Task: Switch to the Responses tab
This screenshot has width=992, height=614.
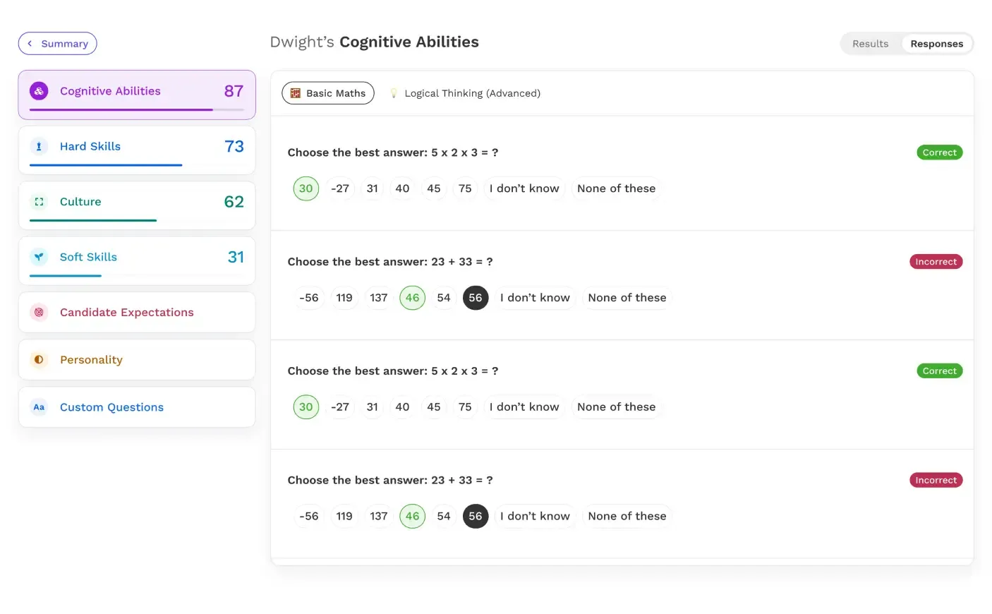Action: point(936,44)
